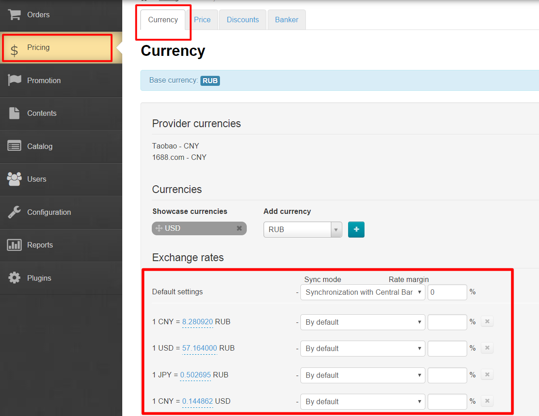Image resolution: width=539 pixels, height=416 pixels.
Task: Open sync mode dropdown for CNY to USD
Action: [363, 401]
